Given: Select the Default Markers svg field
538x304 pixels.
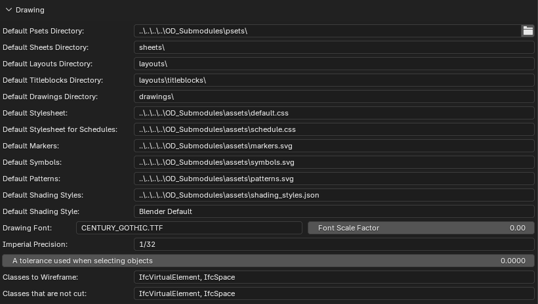Looking at the screenshot, I should [334, 146].
